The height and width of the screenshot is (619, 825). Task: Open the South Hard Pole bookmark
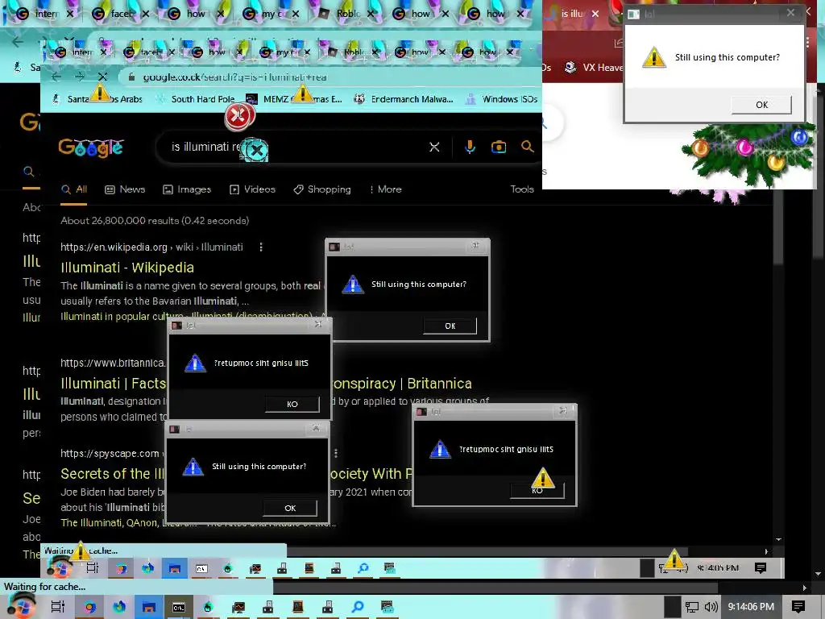click(196, 99)
